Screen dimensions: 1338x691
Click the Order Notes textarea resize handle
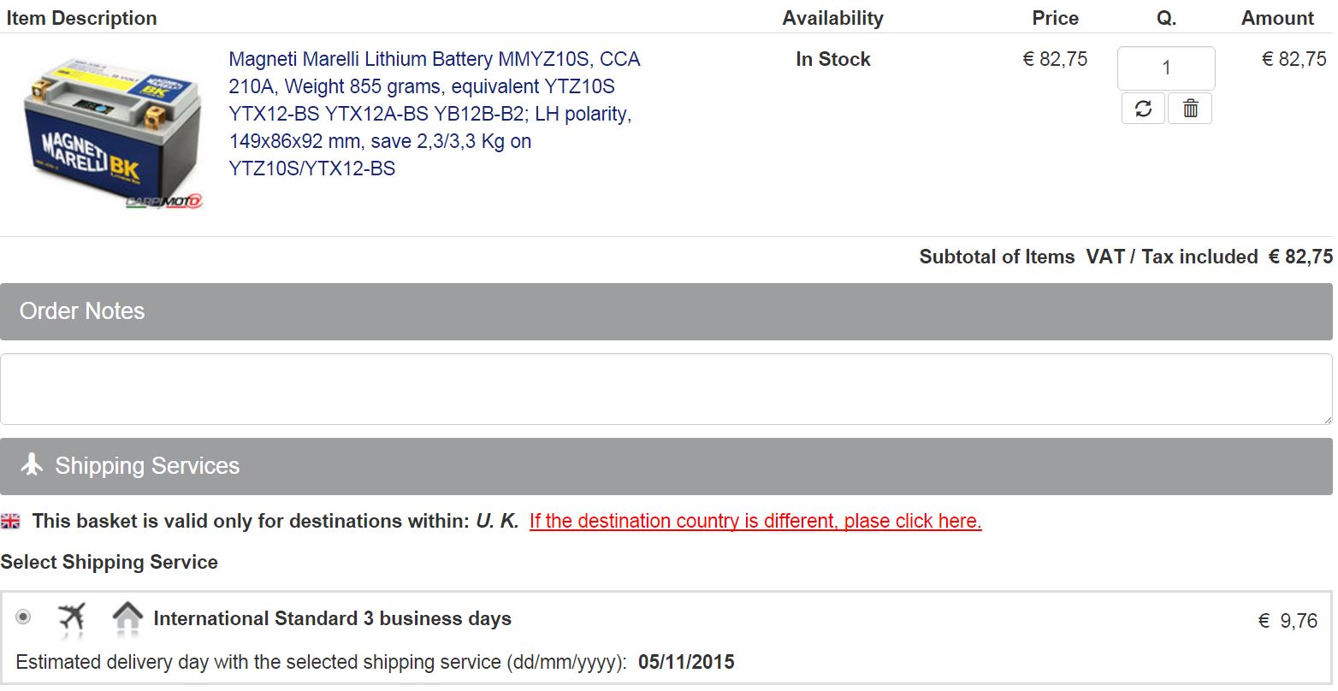pos(1327,419)
